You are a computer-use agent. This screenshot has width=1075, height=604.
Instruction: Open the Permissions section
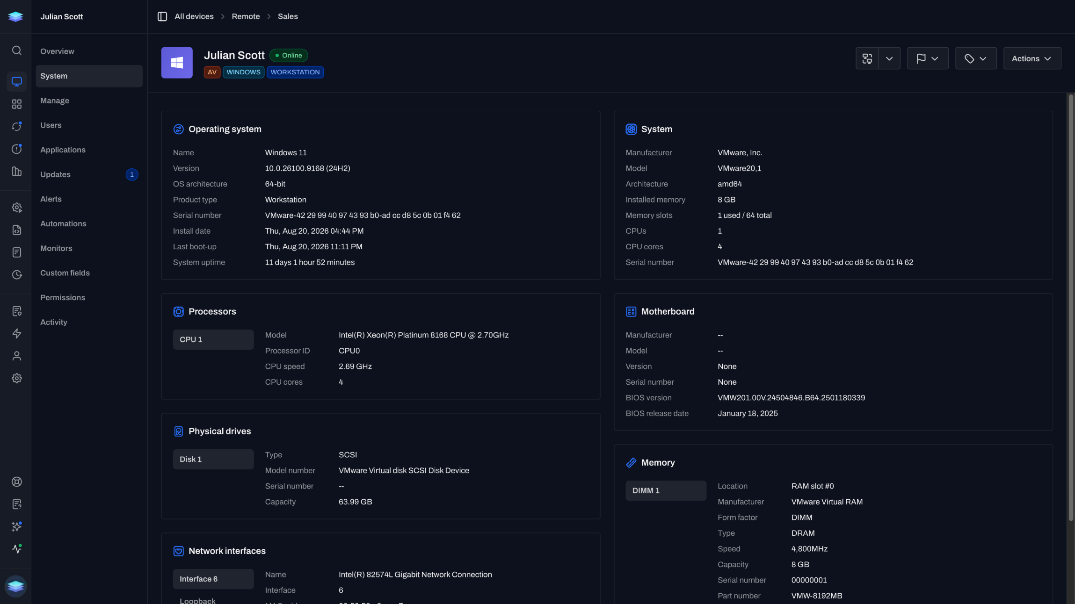point(89,297)
